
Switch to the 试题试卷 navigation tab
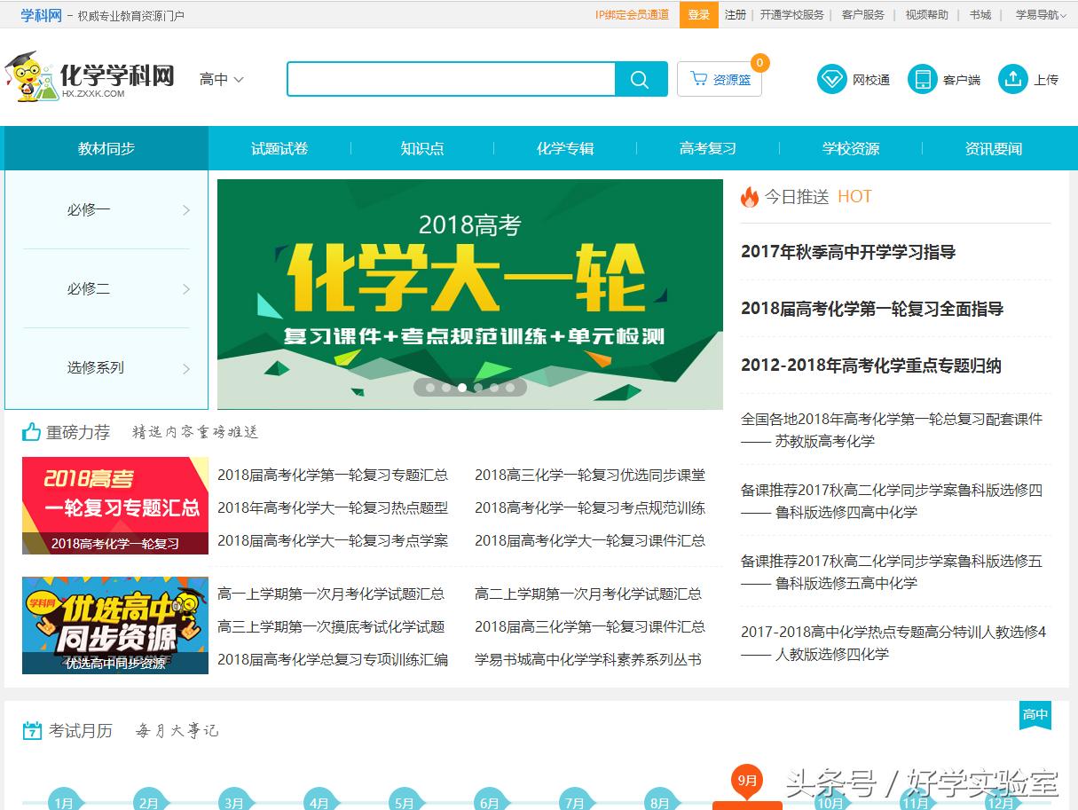[280, 148]
